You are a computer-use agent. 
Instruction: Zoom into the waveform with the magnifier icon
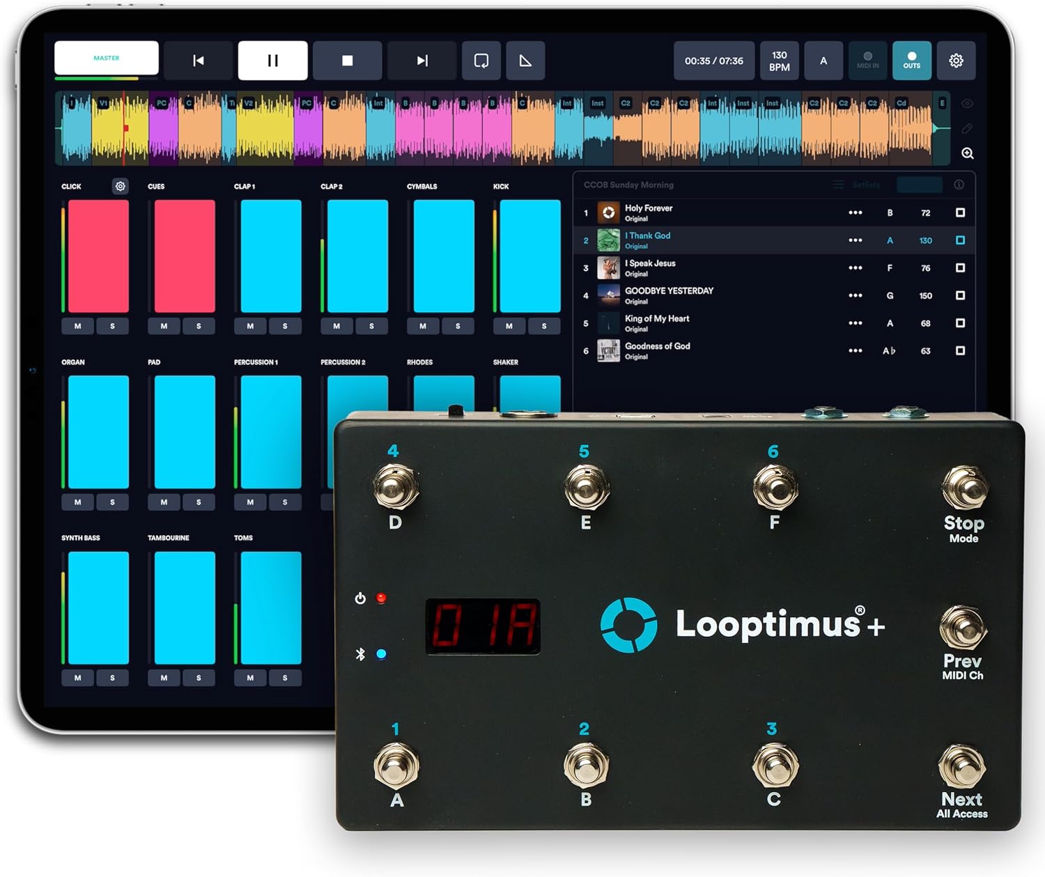click(x=968, y=153)
